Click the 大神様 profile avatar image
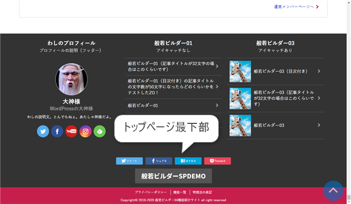The image size is (351, 204). [x=71, y=79]
